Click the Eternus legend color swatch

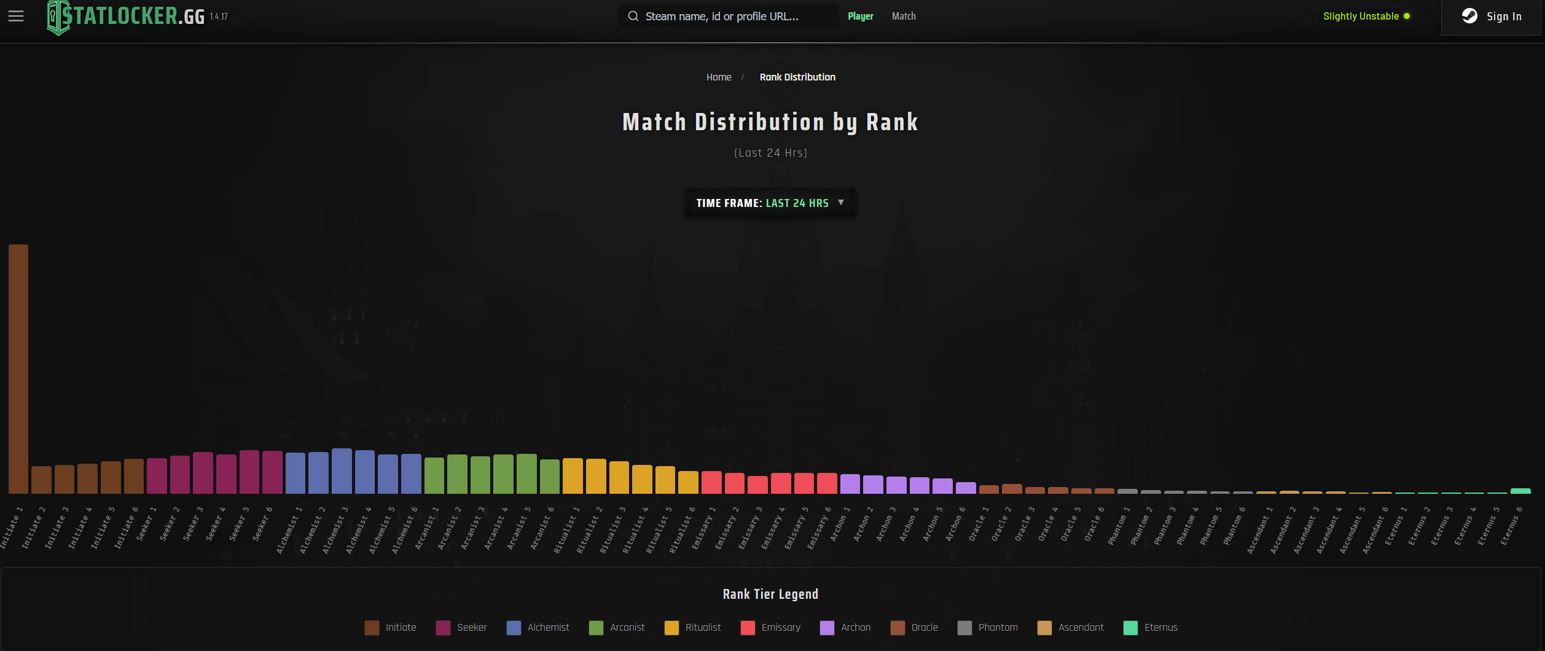(x=1130, y=628)
